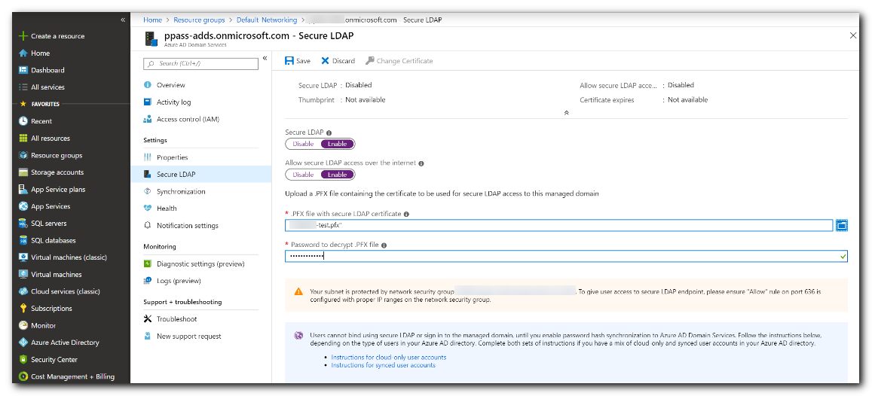
Task: Click the Cloud services (classic) icon
Action: click(x=23, y=291)
